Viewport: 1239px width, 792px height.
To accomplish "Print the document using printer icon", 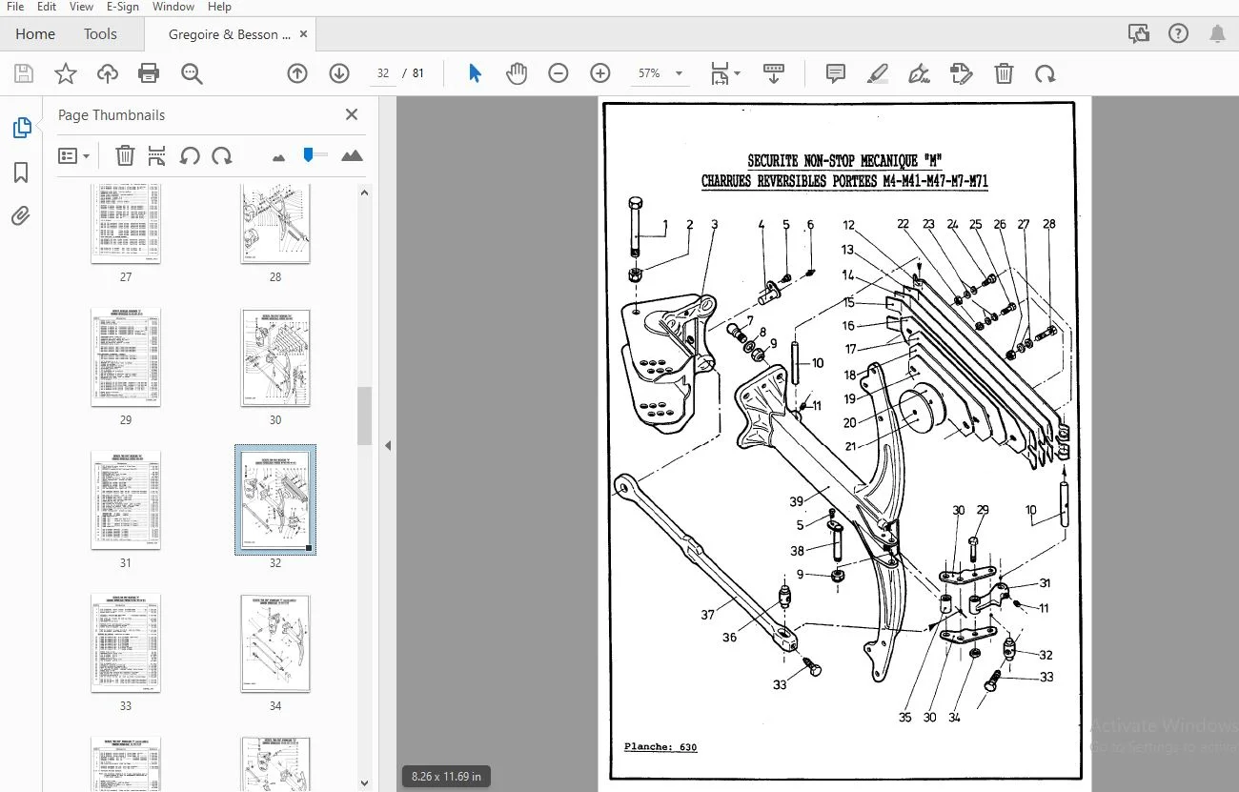I will click(149, 73).
